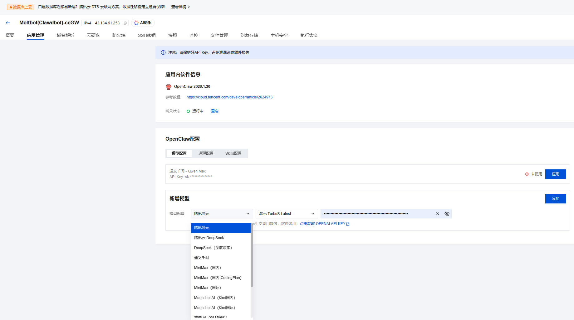The image size is (574, 320).
Task: Select the 应用管理 tab
Action: (x=36, y=35)
